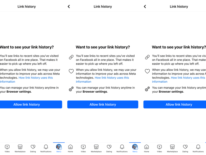This screenshot has height=155, width=206.
Task: Click 'Link history' title on left screen
Action: tap(27, 6)
